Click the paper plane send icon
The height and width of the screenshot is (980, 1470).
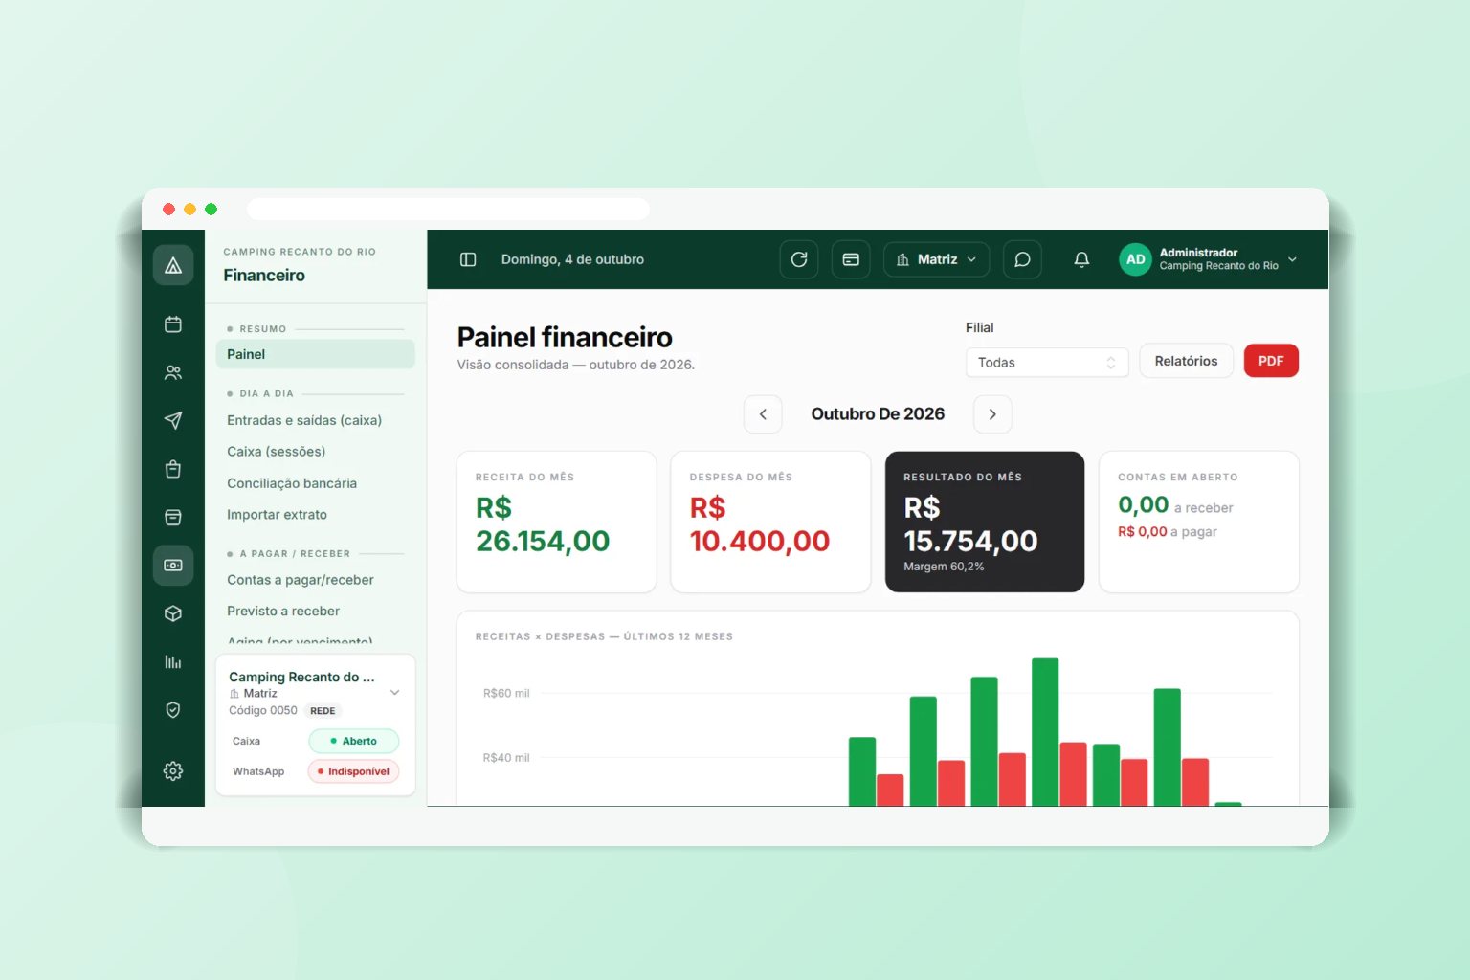(x=173, y=420)
